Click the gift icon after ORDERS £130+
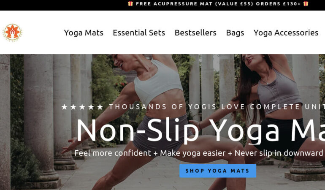 306,3
